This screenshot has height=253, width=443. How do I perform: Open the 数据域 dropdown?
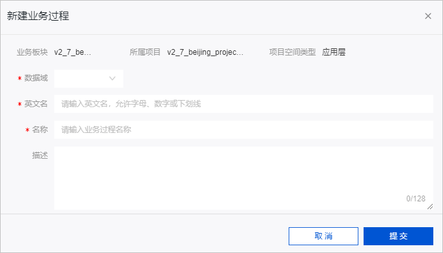click(x=88, y=79)
